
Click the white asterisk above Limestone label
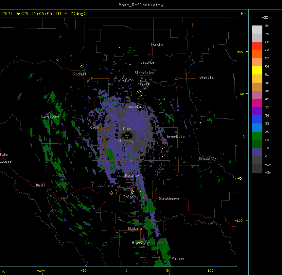coord(50,113)
